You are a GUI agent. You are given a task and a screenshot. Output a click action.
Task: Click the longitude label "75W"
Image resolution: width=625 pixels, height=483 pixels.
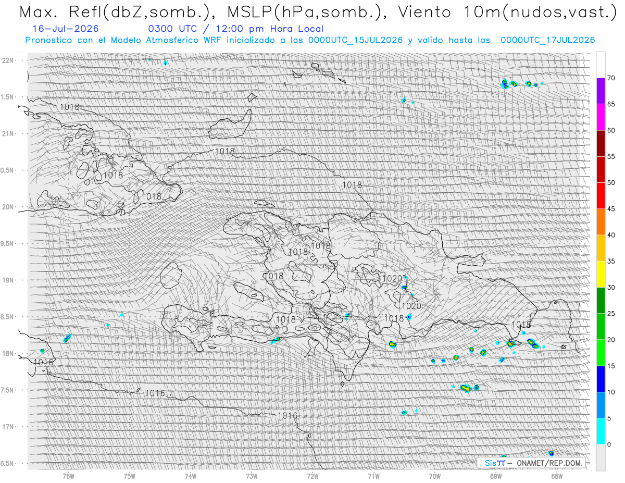(x=129, y=476)
